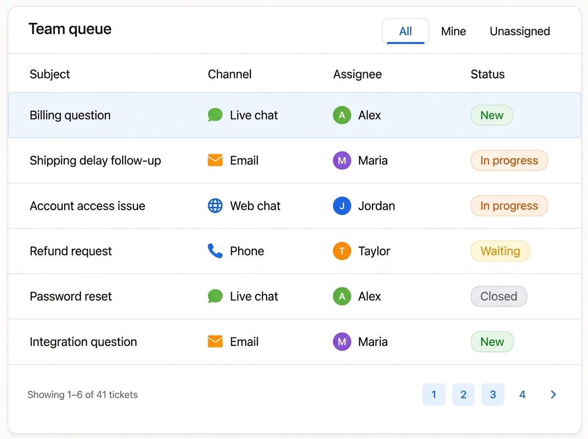588x439 pixels.
Task: Open the Billing question ticket
Action: [x=70, y=115]
